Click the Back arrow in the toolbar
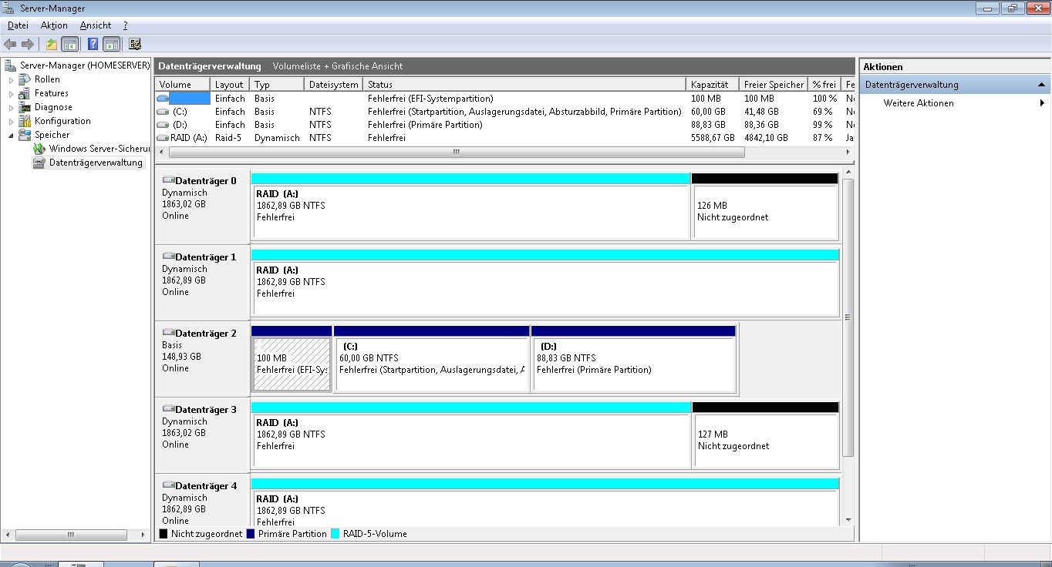Viewport: 1052px width, 567px height. point(10,44)
